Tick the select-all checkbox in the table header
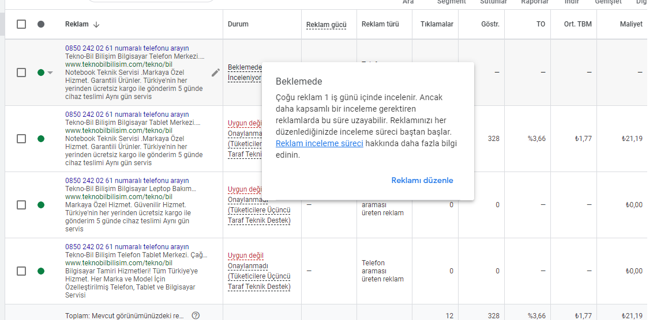Screen dimensions: 653x320 [x=21, y=24]
